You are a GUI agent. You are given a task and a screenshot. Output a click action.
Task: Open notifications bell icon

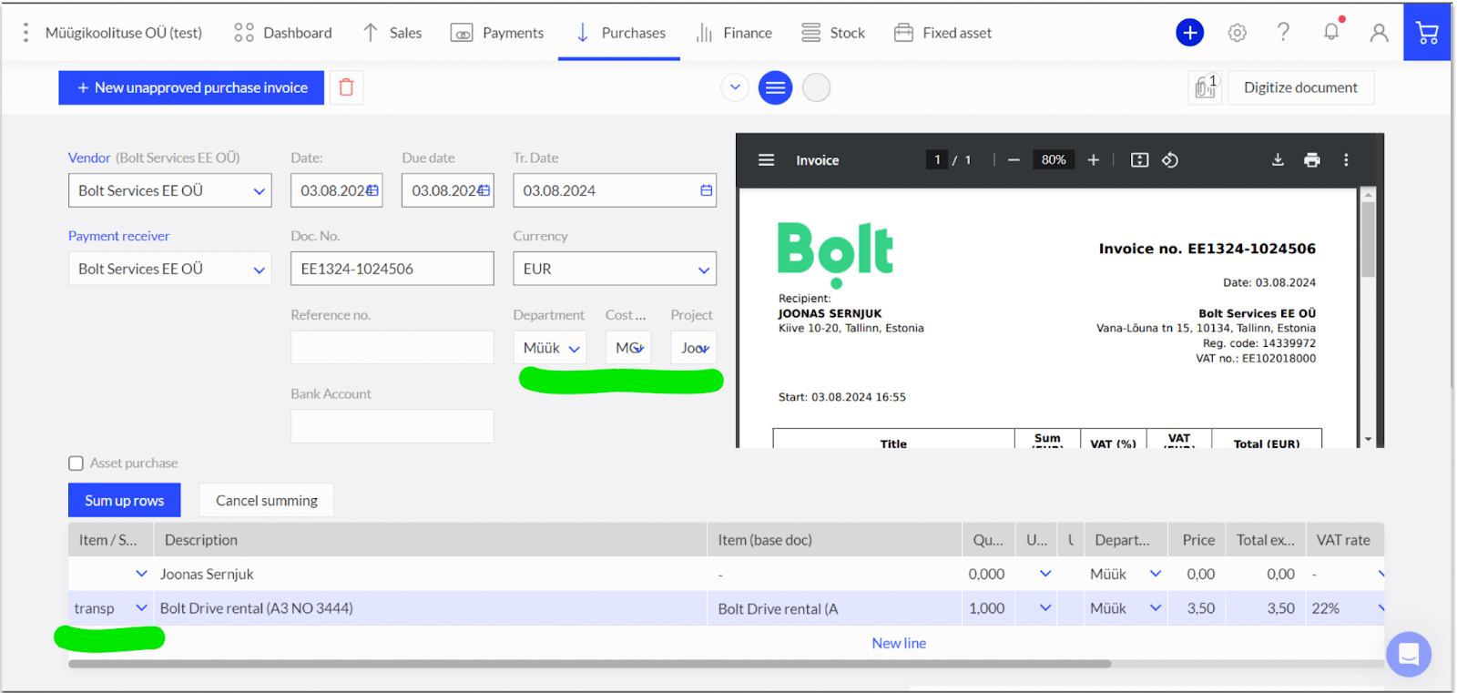click(1330, 33)
